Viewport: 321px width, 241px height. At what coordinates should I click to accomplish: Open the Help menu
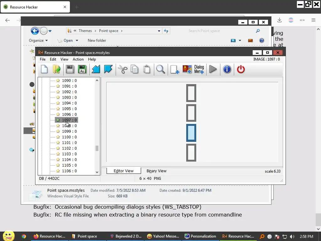[x=92, y=59]
